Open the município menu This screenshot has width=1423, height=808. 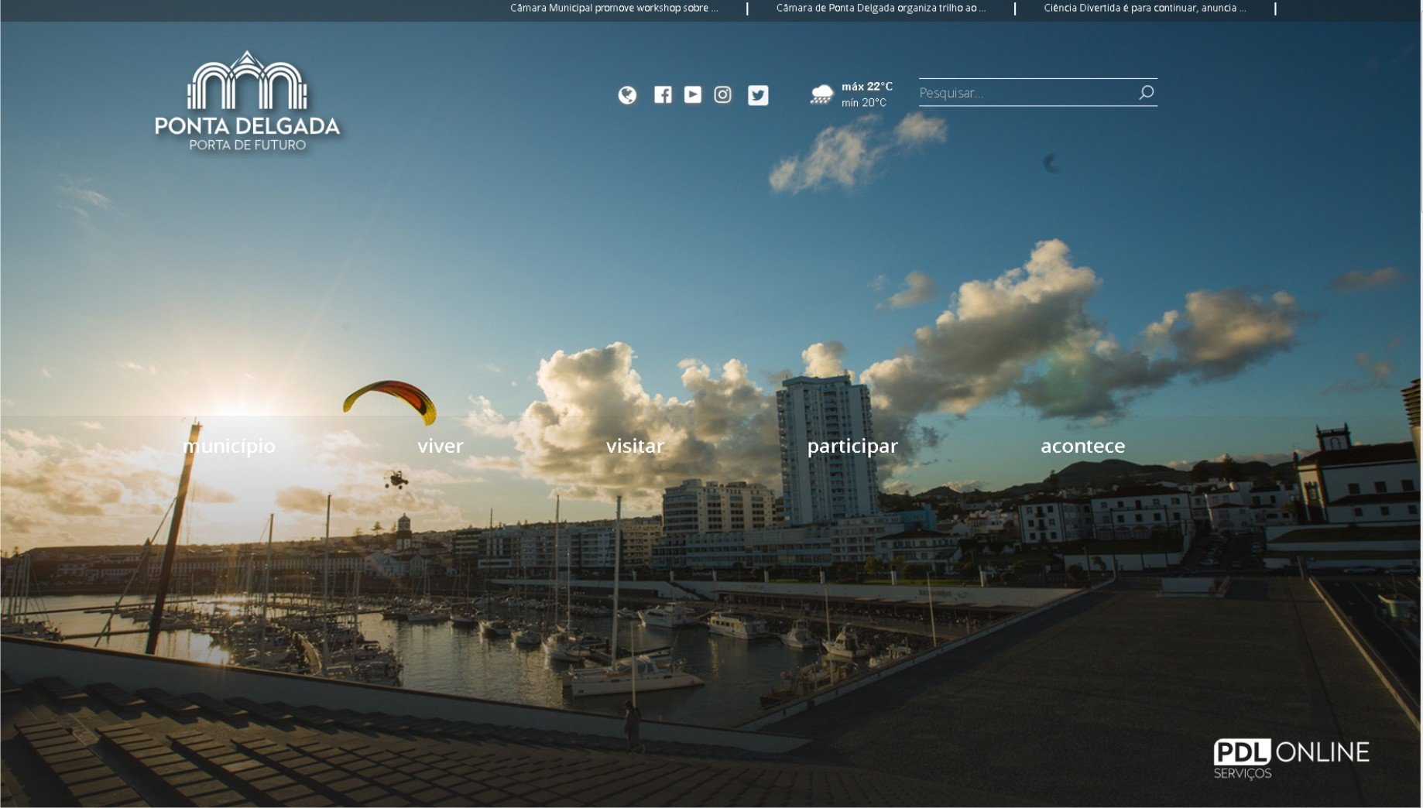229,446
